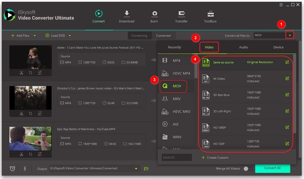Click the preset list scrollbar
The height and width of the screenshot is (179, 304).
[294, 94]
